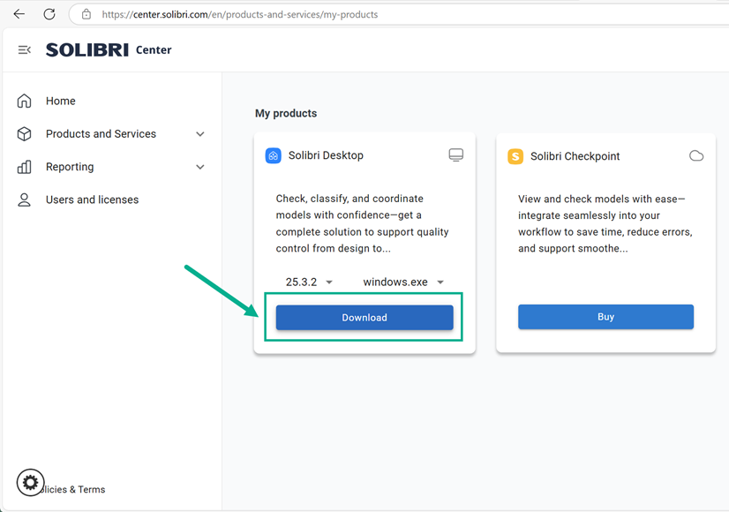The width and height of the screenshot is (729, 512).
Task: Expand the Products and Services chevron
Action: tap(200, 134)
